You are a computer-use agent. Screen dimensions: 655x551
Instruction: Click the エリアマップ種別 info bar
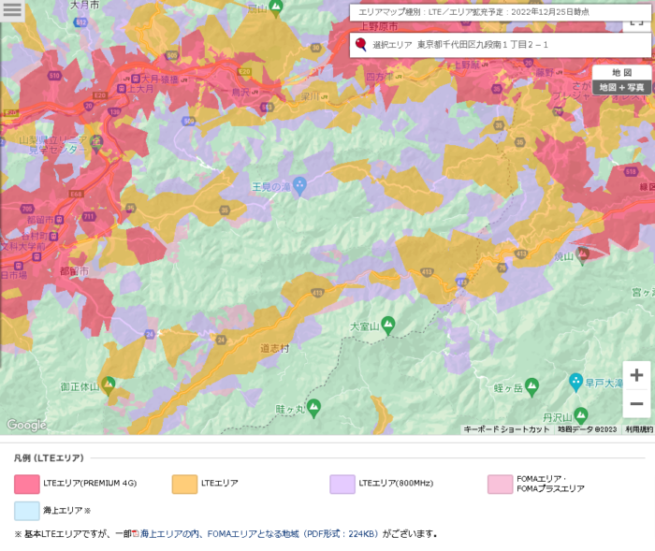point(501,12)
